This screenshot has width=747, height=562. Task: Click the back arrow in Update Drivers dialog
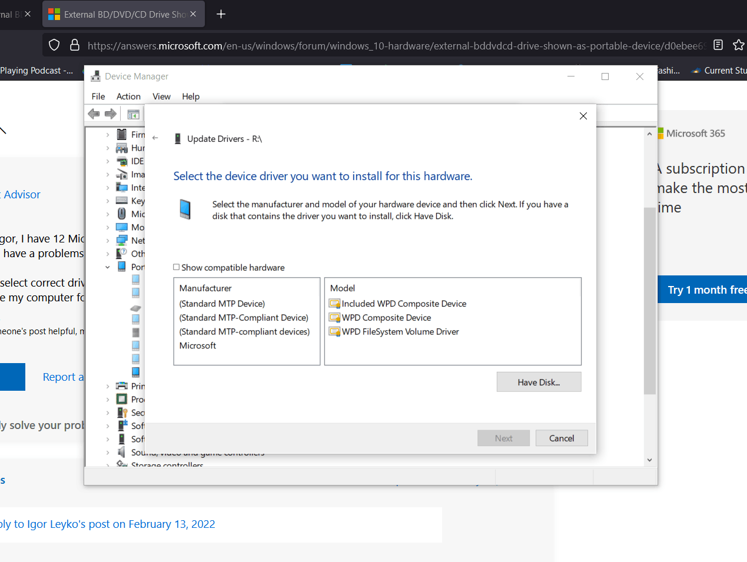pyautogui.click(x=155, y=138)
